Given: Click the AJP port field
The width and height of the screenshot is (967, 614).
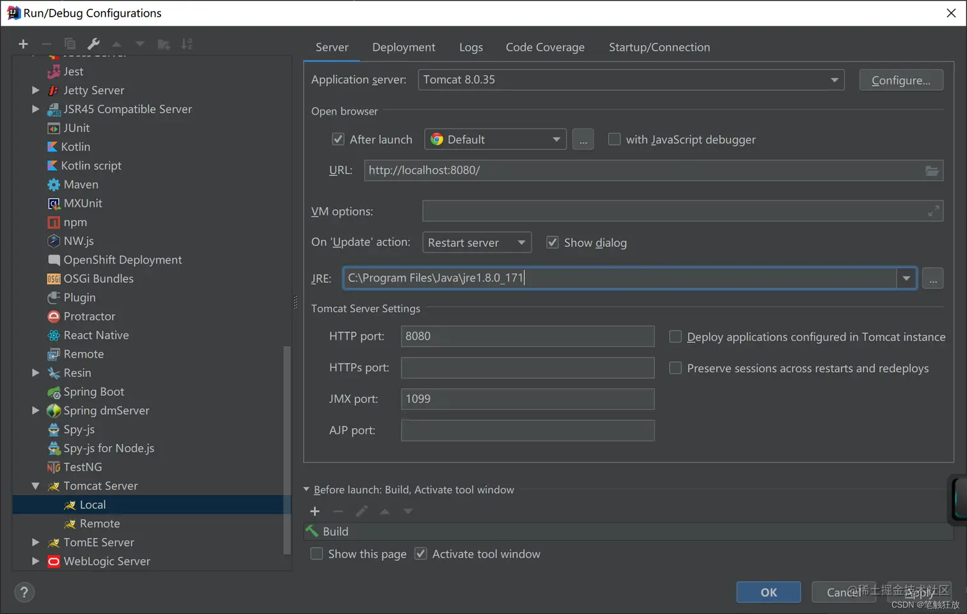Looking at the screenshot, I should coord(528,430).
